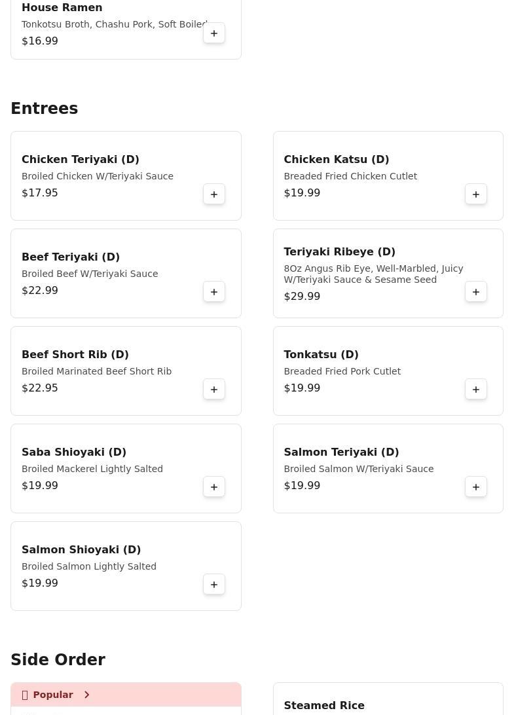Viewport: 514px width, 715px height.
Task: Open the House Ramen item title
Action: pyautogui.click(x=62, y=8)
